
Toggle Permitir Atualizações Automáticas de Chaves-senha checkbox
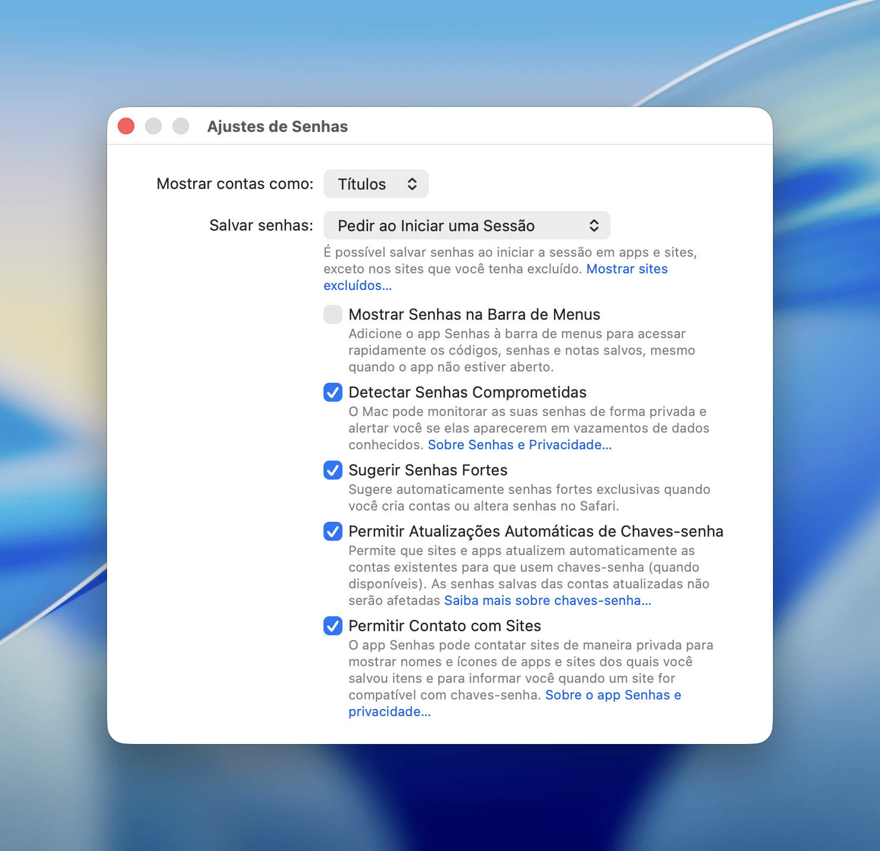(333, 531)
